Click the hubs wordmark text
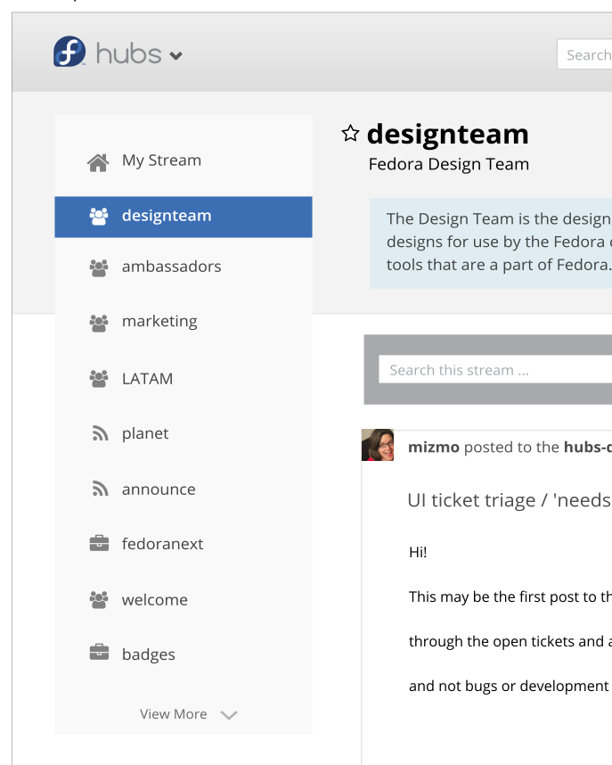Image resolution: width=612 pixels, height=765 pixels. pyautogui.click(x=129, y=53)
